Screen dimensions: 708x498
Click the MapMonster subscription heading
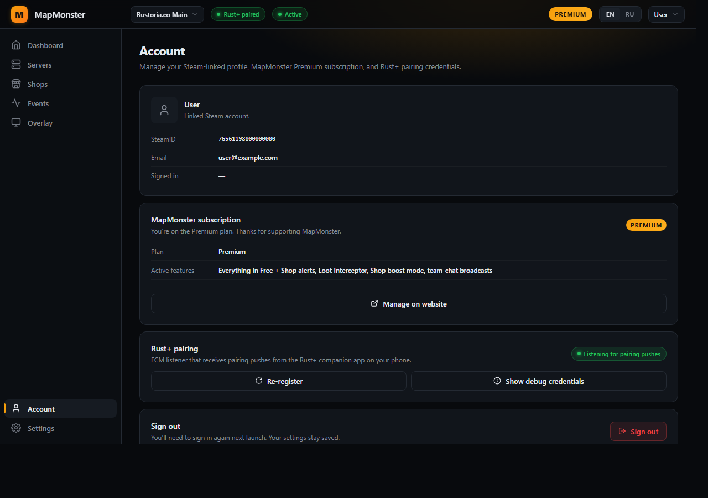coord(196,220)
